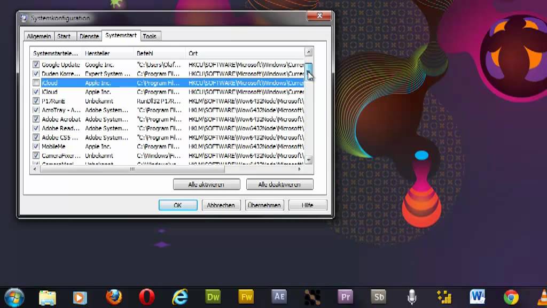Select the 'C:\Windows\Fi...' command cell
The height and width of the screenshot is (308, 547).
pyautogui.click(x=160, y=156)
